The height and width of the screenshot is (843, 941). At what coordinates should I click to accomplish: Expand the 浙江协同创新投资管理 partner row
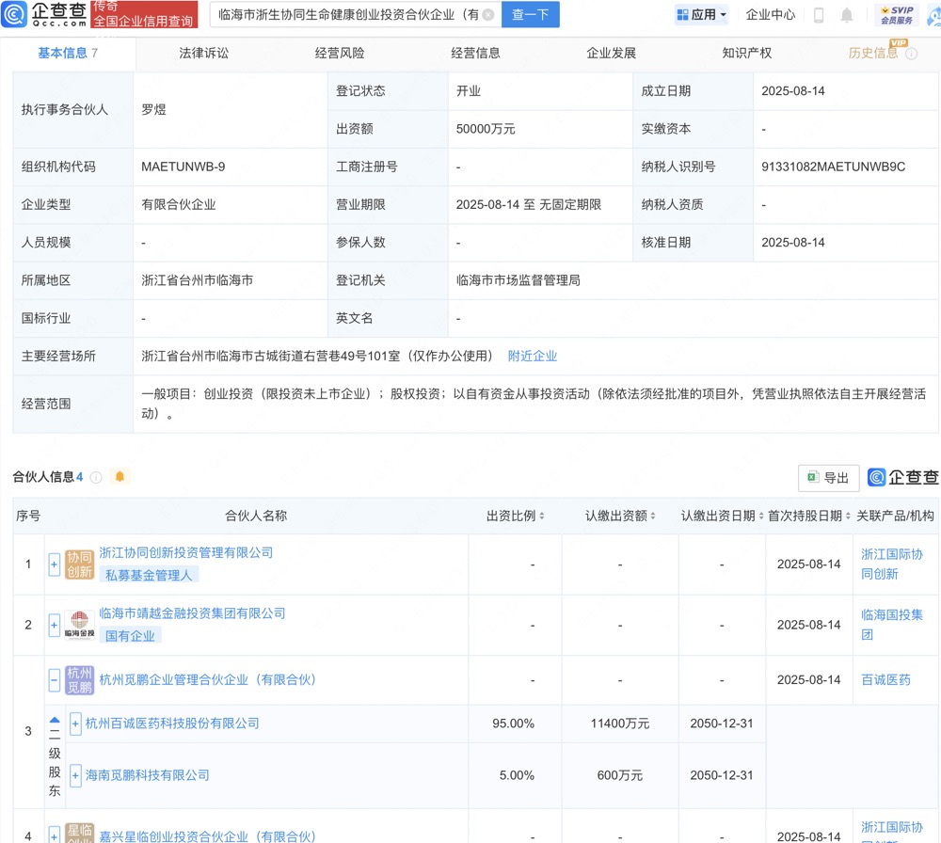pos(54,565)
